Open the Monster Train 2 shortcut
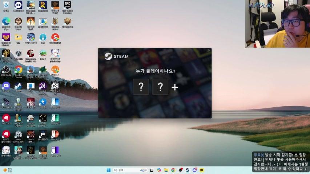Image resolution: width=310 pixels, height=174 pixels. (55, 23)
